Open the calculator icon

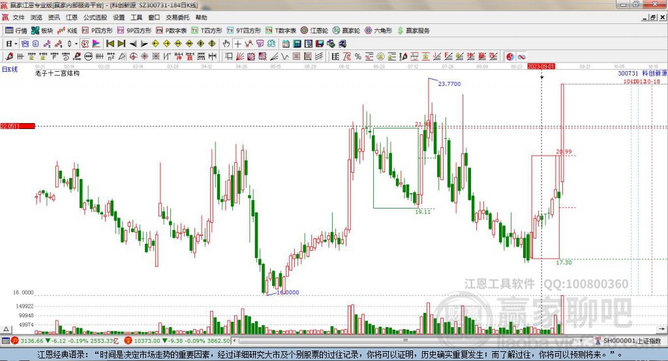point(297,44)
